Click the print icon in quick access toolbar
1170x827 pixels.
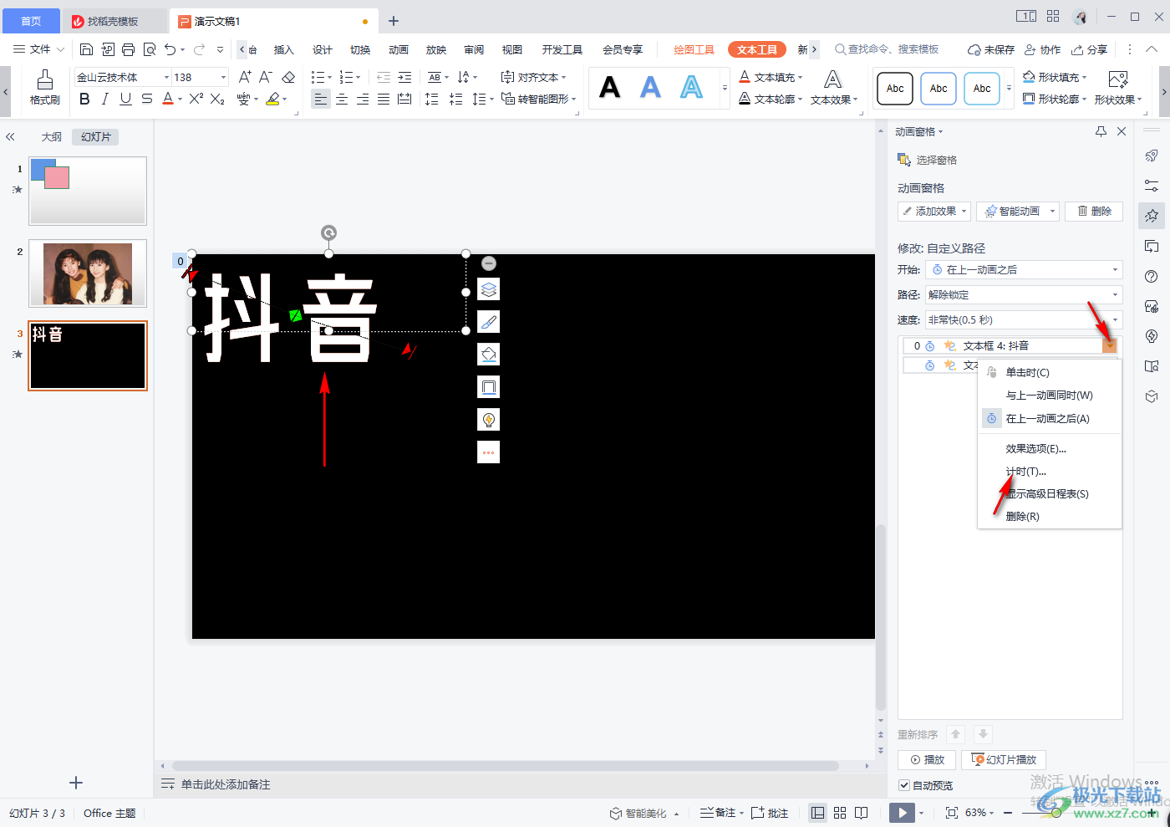(128, 49)
